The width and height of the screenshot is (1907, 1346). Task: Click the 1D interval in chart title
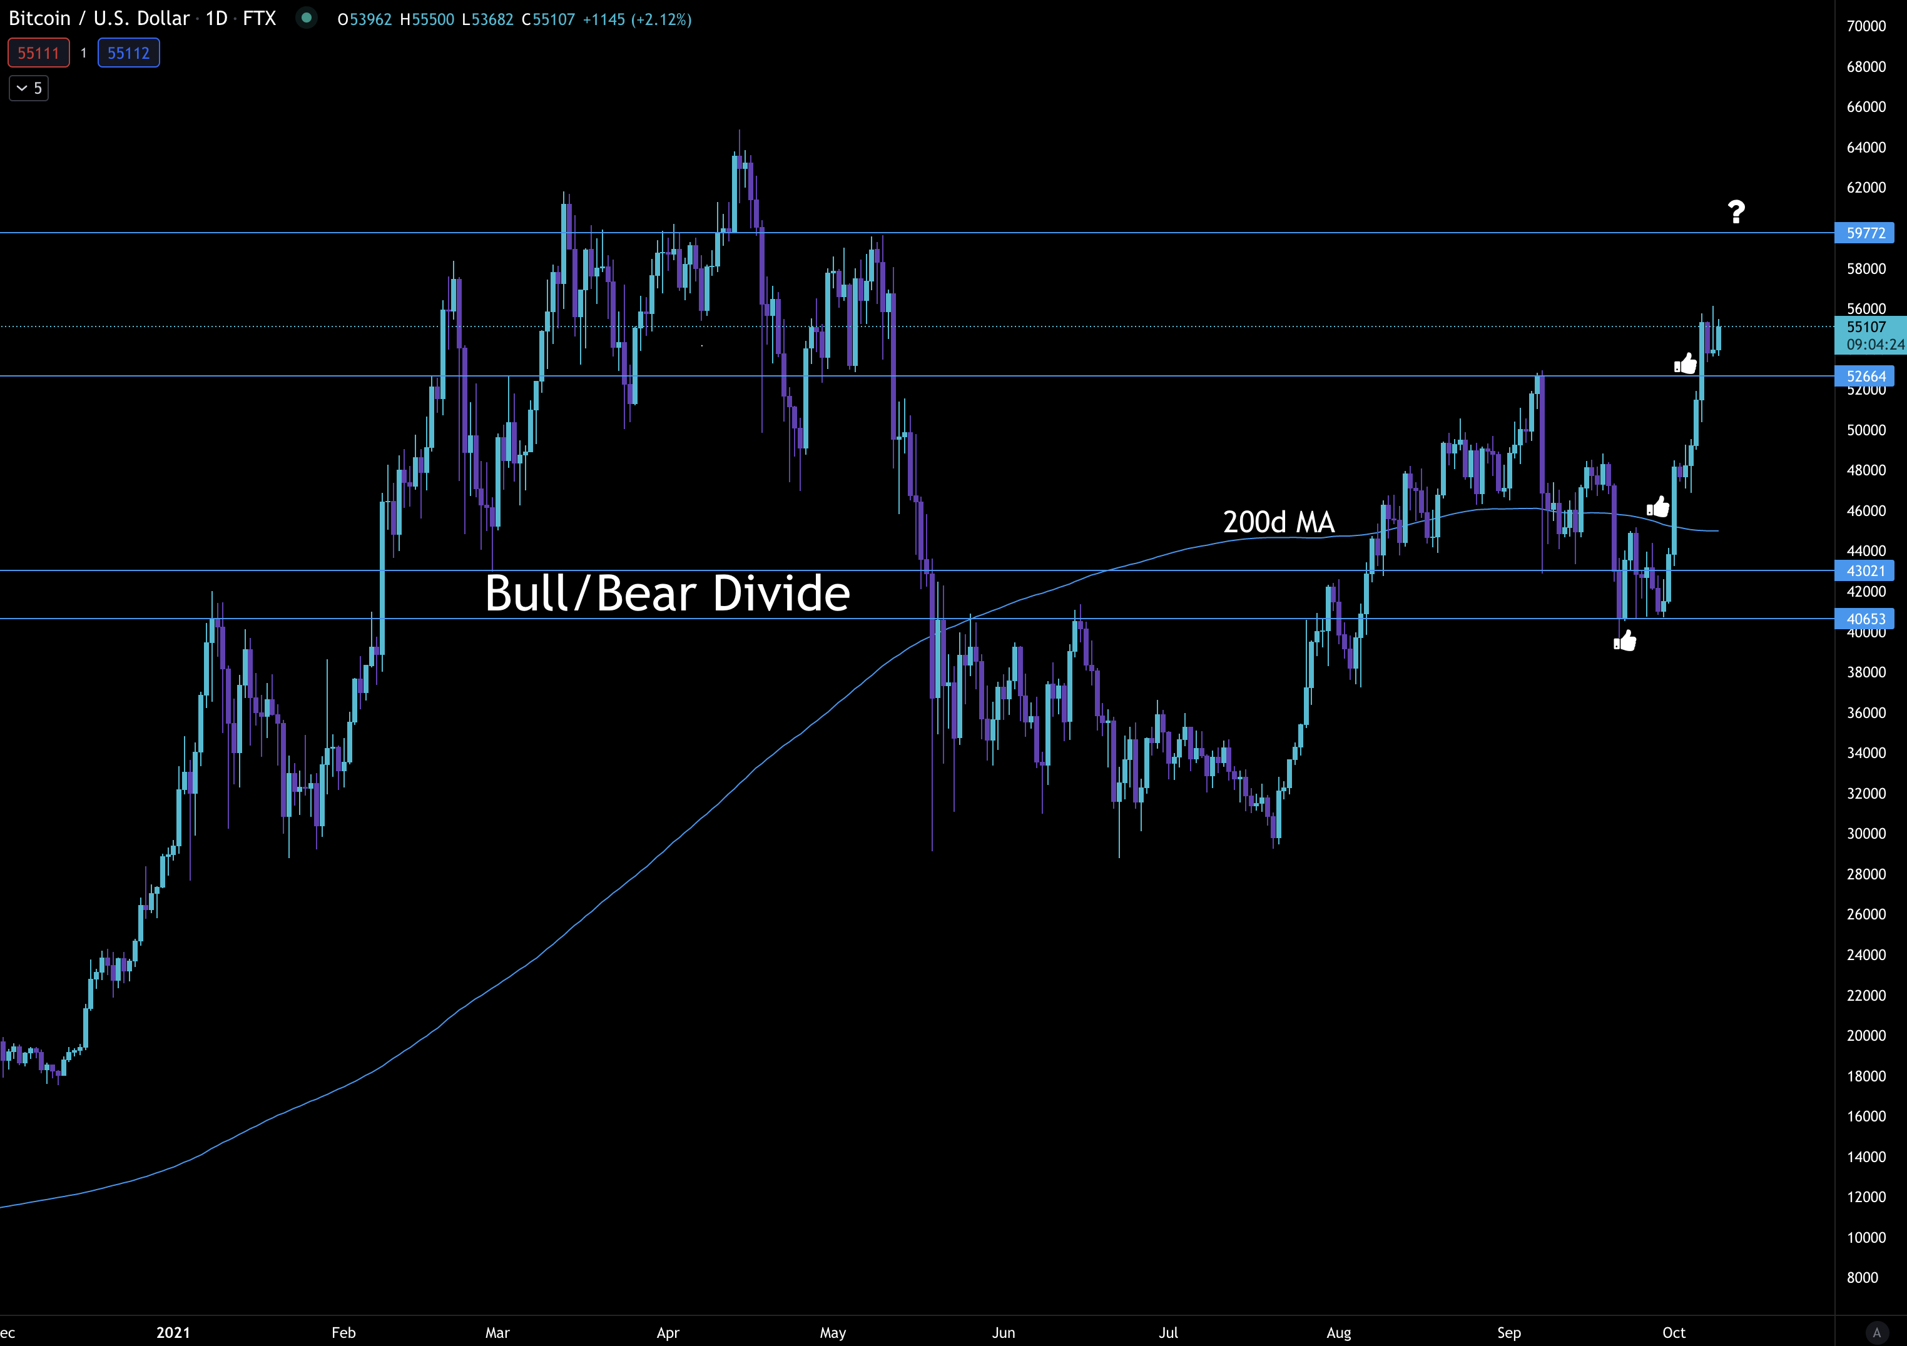pos(216,18)
